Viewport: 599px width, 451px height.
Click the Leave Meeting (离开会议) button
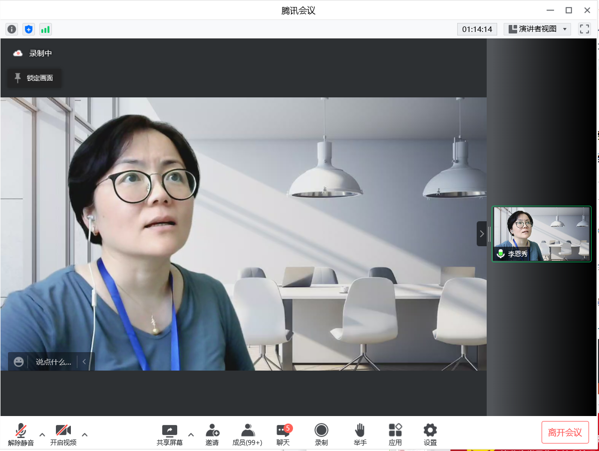point(565,433)
